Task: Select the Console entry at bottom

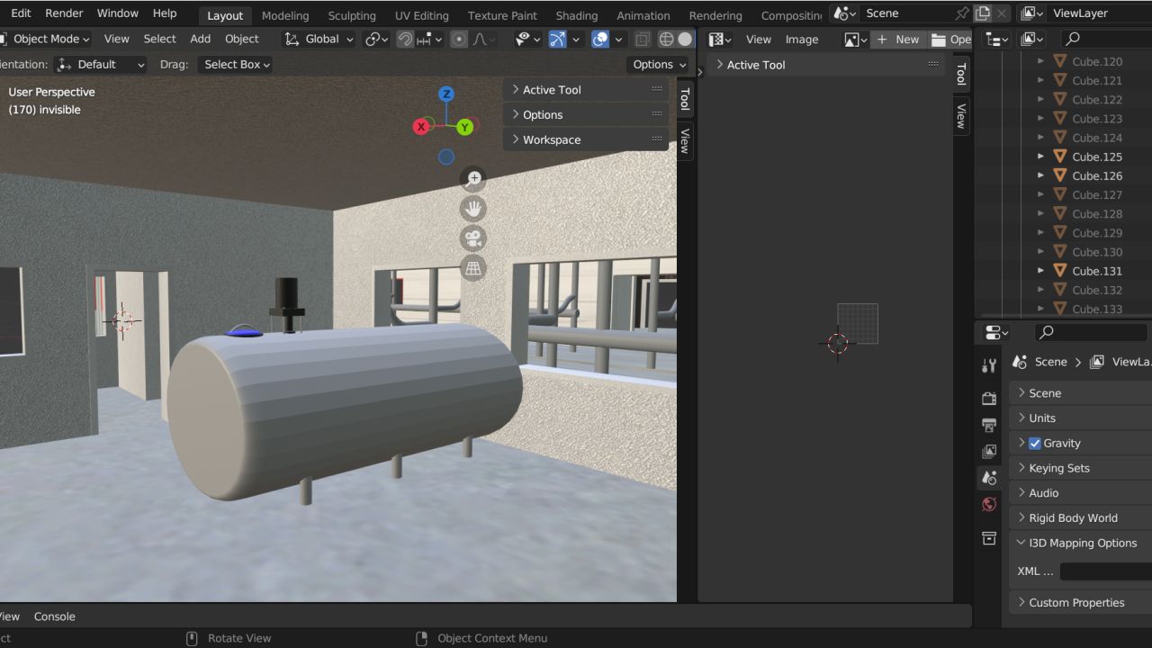Action: pyautogui.click(x=55, y=616)
